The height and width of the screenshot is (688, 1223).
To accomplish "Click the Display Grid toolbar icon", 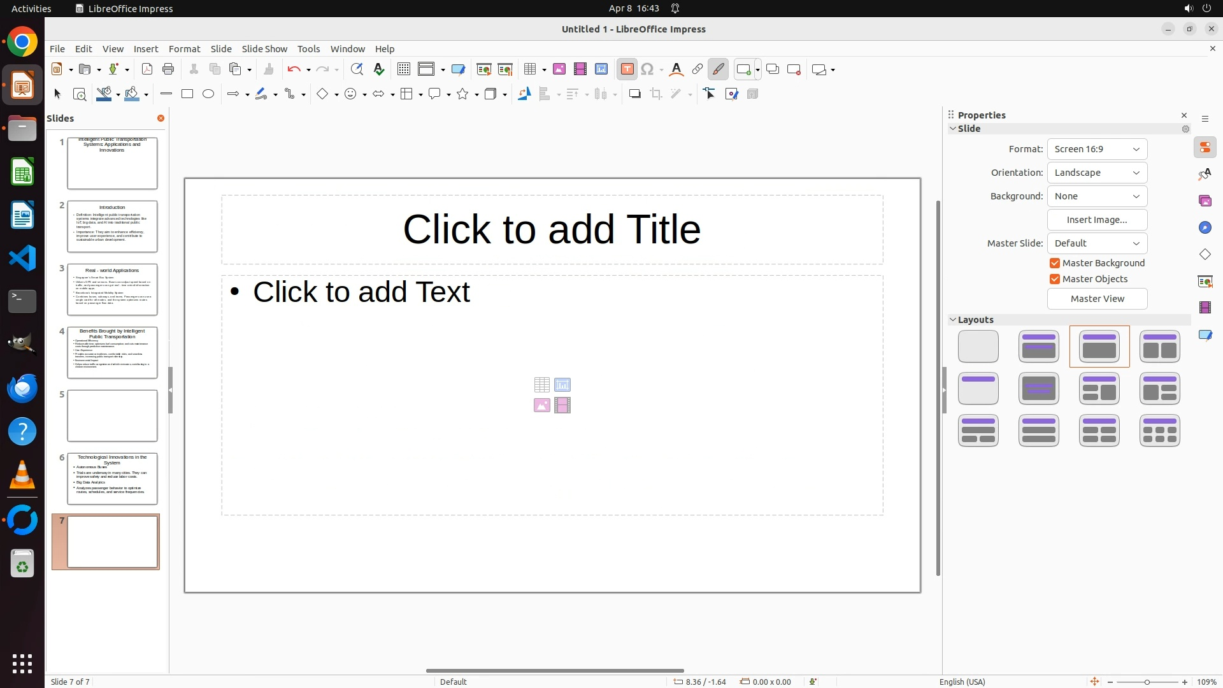I will (403, 69).
